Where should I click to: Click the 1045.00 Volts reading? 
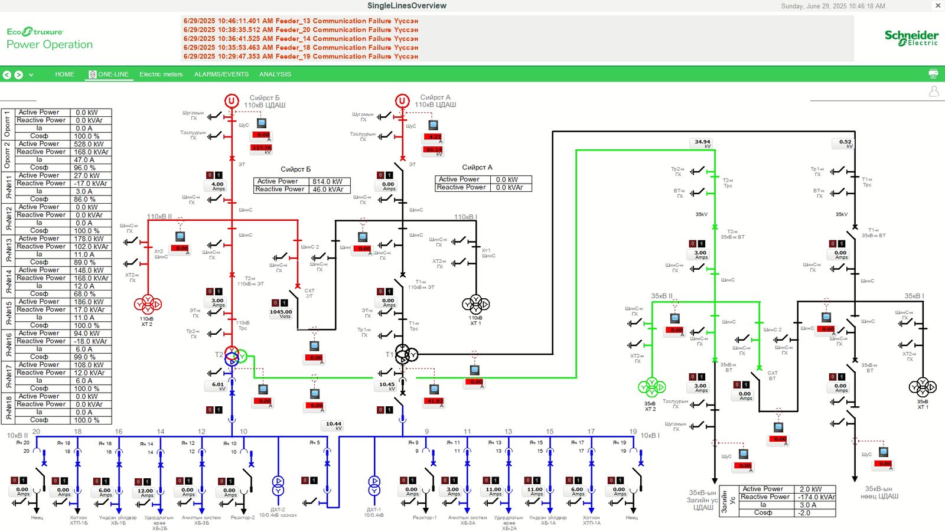click(x=281, y=314)
